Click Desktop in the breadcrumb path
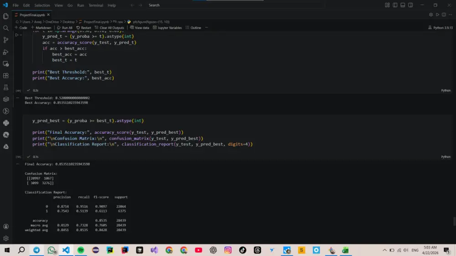 pyautogui.click(x=69, y=22)
